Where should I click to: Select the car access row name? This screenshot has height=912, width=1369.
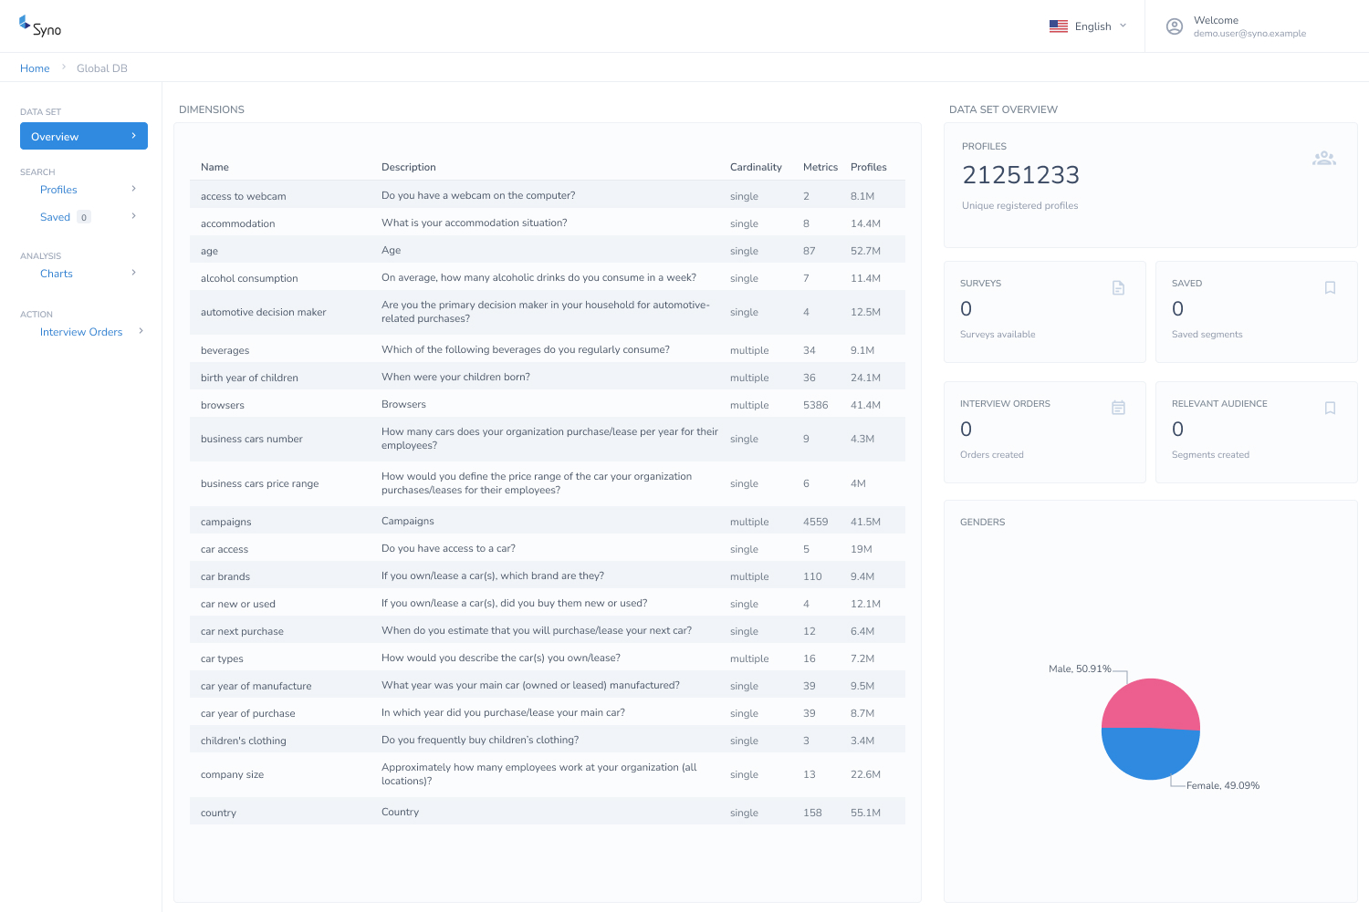click(225, 549)
